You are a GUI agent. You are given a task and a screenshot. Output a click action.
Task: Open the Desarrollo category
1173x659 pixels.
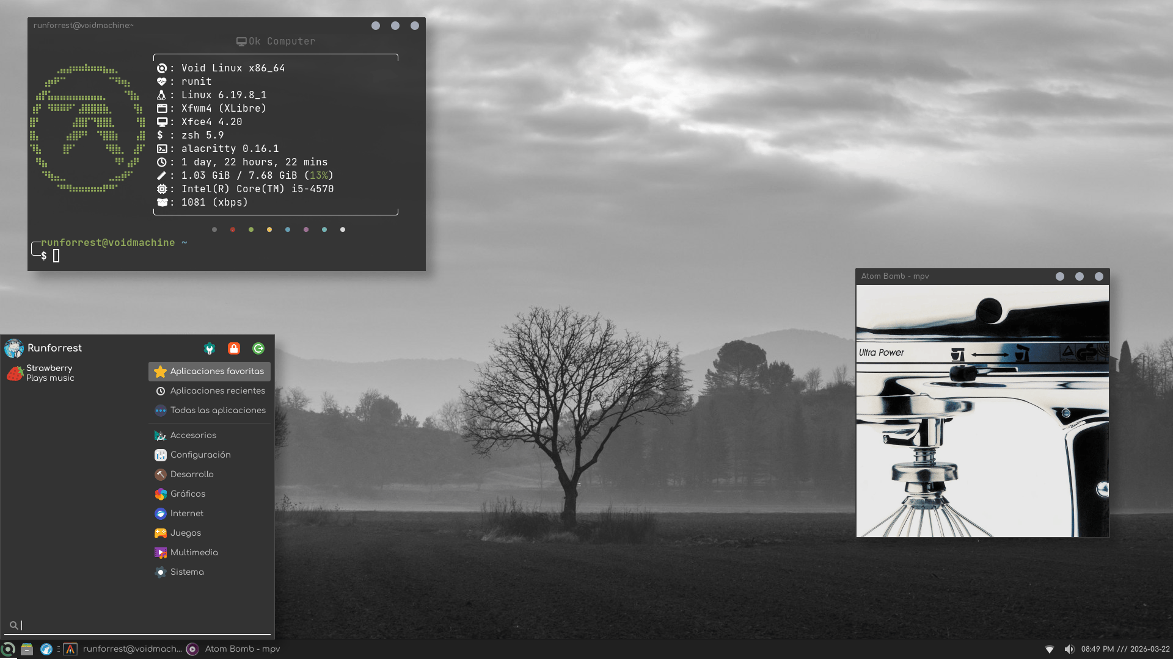(191, 475)
